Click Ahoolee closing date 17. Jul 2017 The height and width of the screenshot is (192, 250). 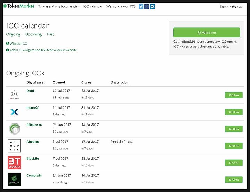90,142
